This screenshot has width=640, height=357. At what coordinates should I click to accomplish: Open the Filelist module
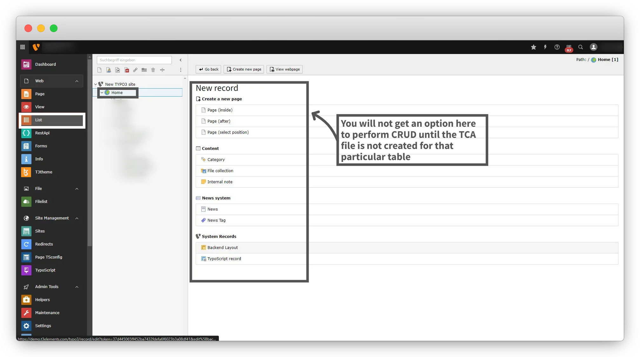point(41,202)
